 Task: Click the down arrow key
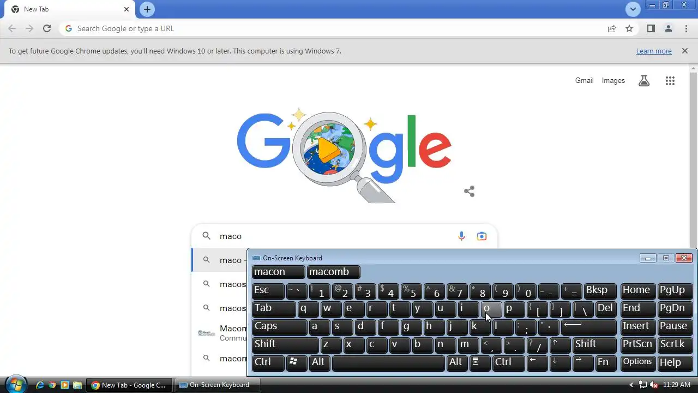560,363
